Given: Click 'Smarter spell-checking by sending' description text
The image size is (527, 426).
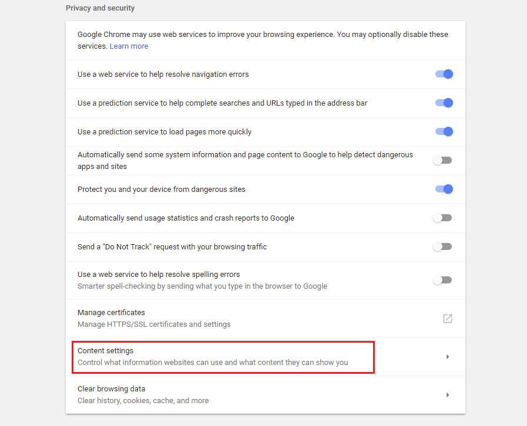Looking at the screenshot, I should coord(202,286).
